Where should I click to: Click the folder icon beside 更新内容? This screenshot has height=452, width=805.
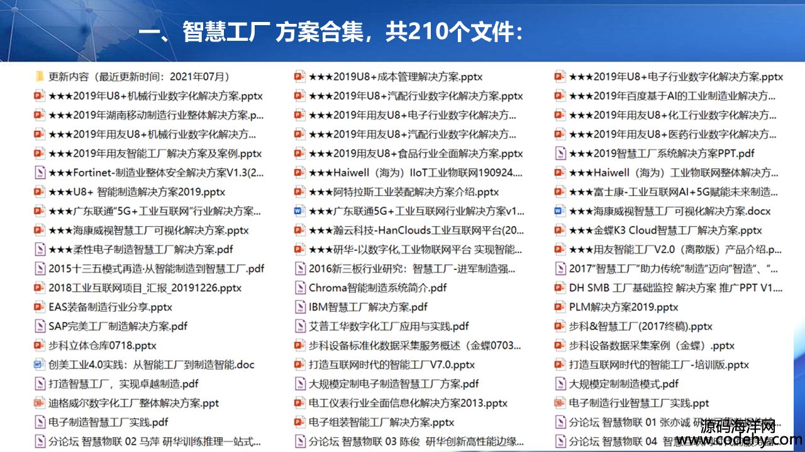[40, 77]
